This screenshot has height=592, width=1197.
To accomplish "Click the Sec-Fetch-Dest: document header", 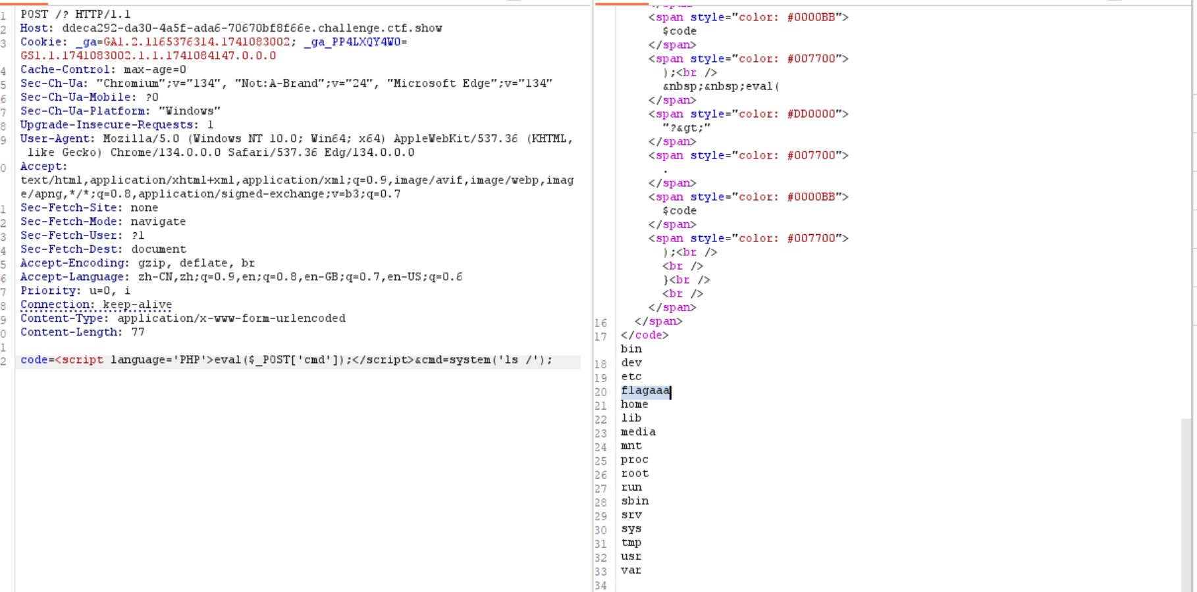I will pos(103,249).
